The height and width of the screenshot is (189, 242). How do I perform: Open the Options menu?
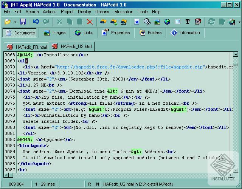click(x=102, y=12)
